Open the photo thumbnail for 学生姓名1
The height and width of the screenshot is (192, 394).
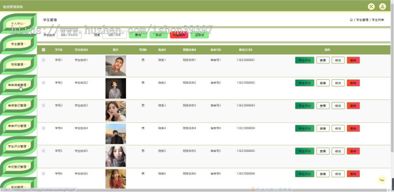pos(116,65)
